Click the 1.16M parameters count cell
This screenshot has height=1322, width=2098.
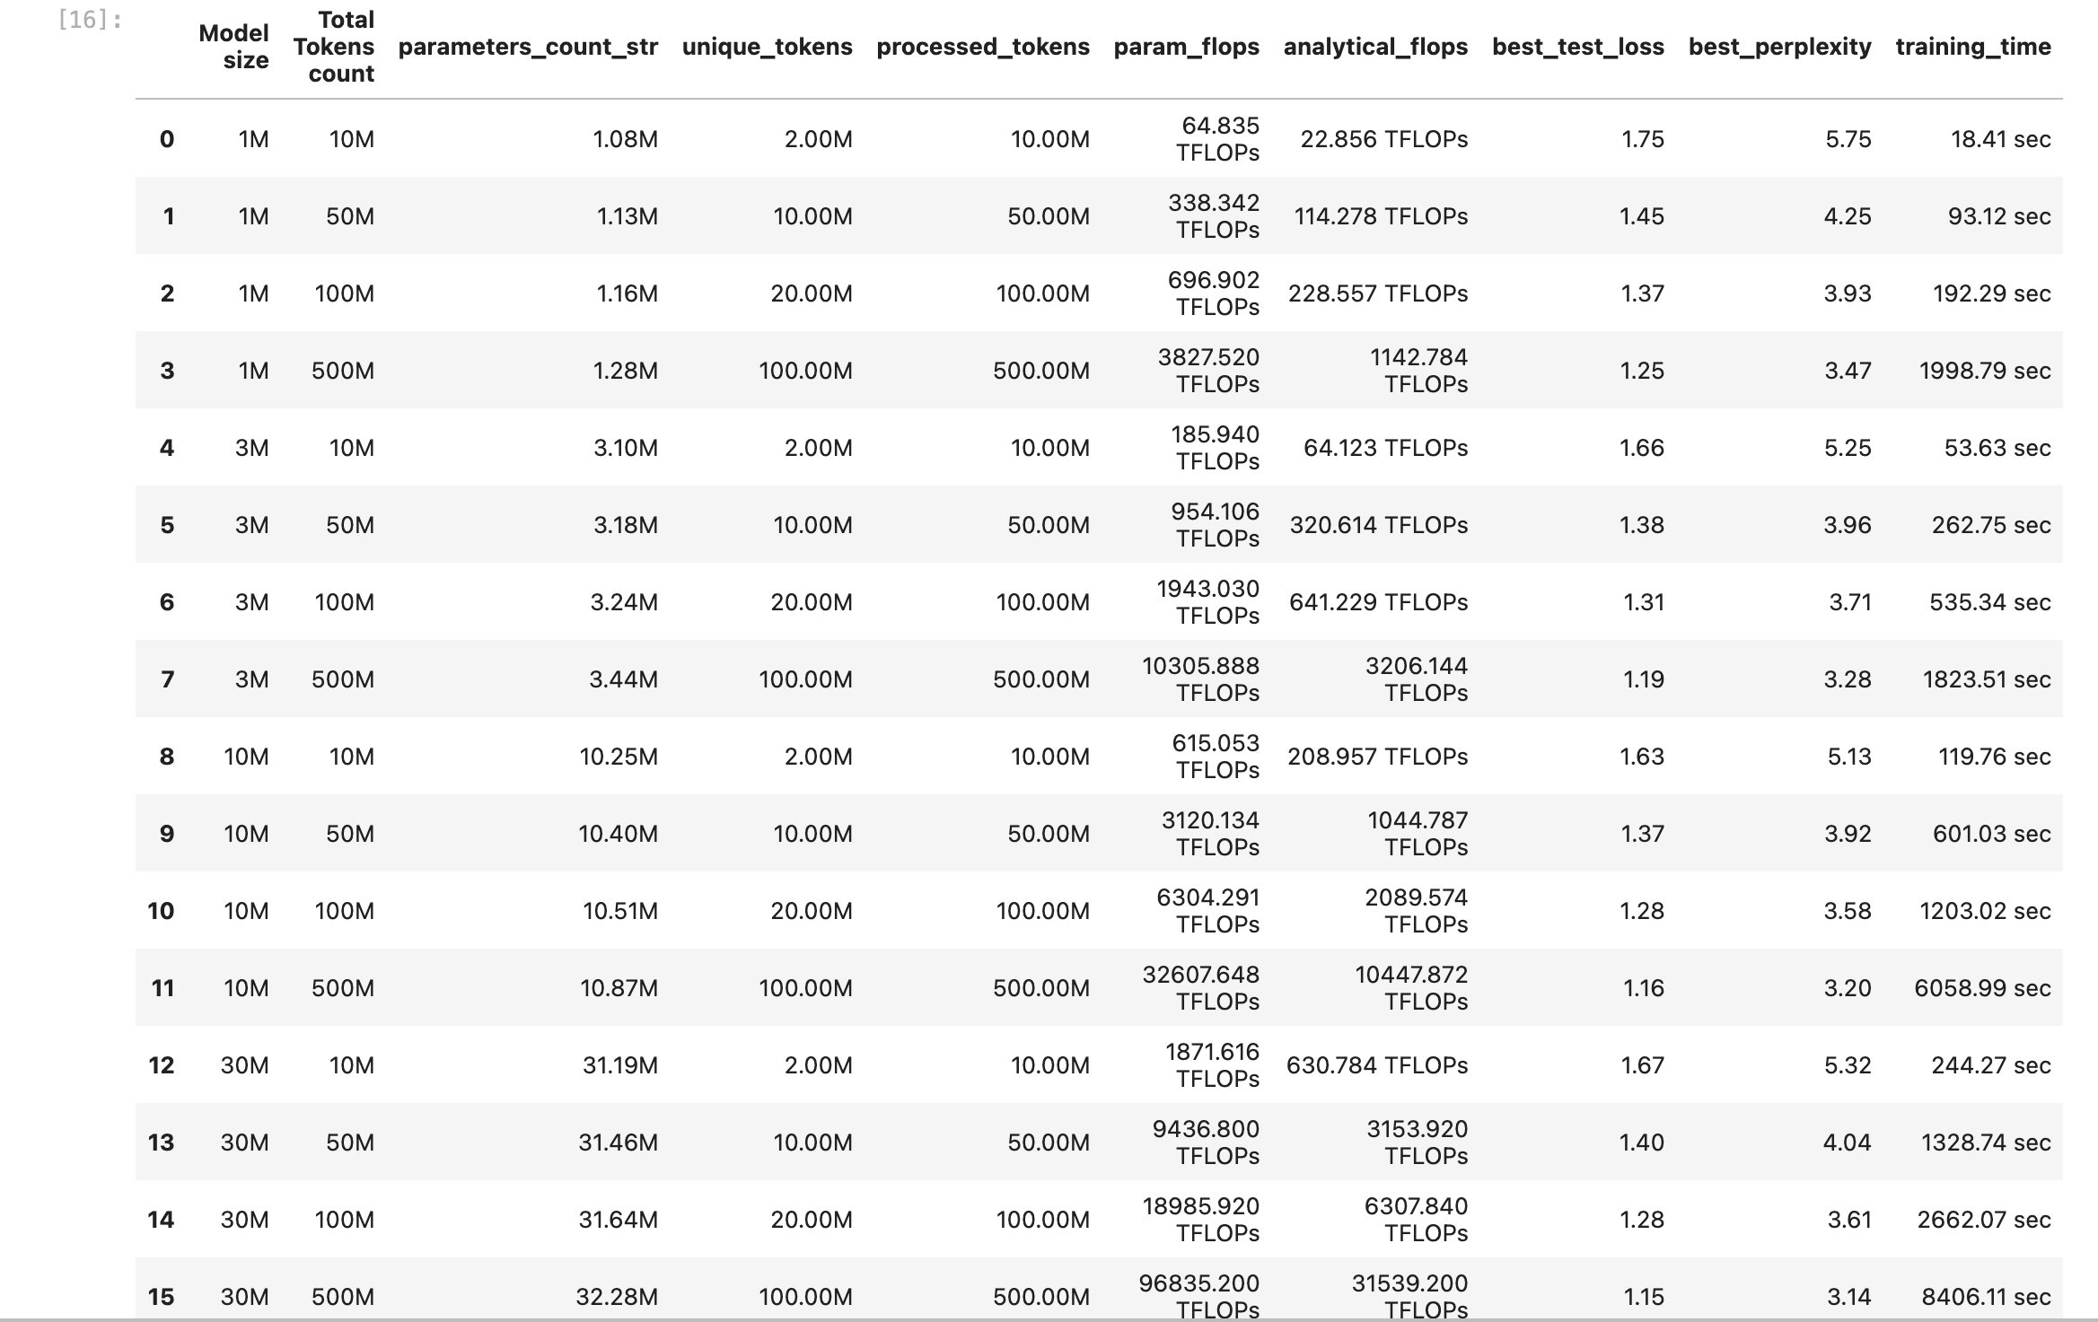(627, 293)
